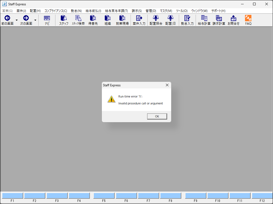Open the お問合せ inquiry icon

pyautogui.click(x=234, y=18)
